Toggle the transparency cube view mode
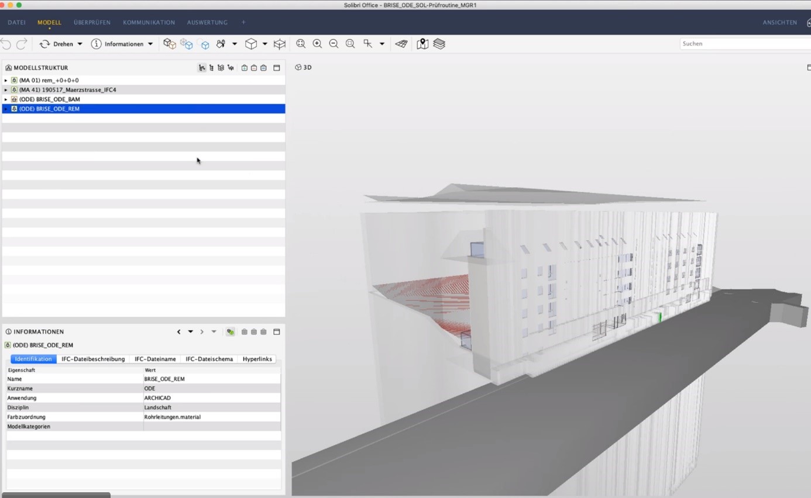 coord(186,43)
